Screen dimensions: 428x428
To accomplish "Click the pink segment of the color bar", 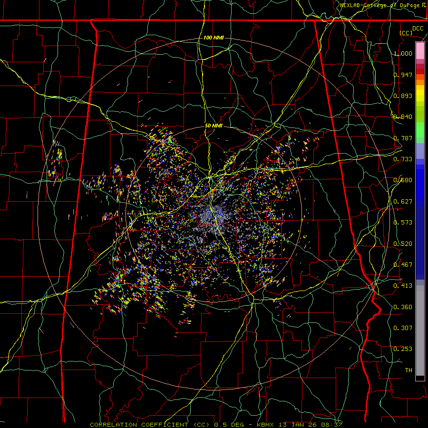I will pos(420,51).
